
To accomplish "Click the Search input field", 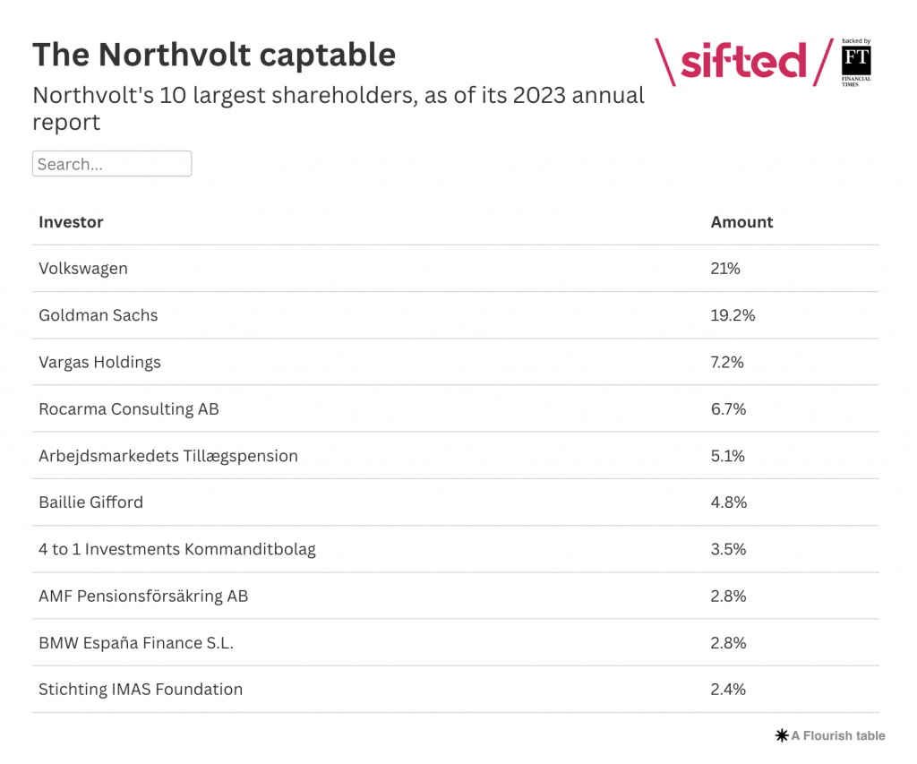I will pyautogui.click(x=112, y=164).
